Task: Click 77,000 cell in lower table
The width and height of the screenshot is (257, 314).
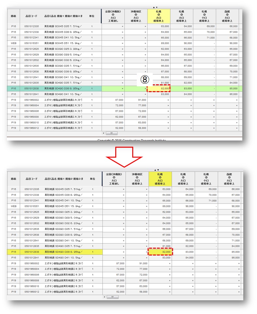Action: click(x=137, y=269)
